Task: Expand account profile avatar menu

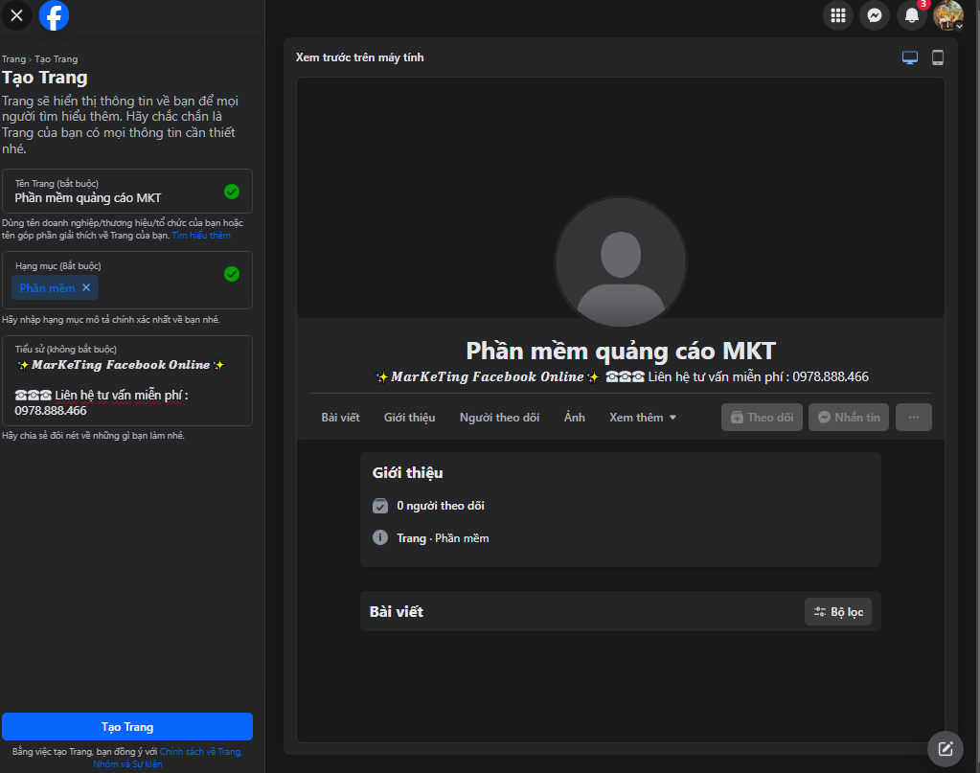Action: [x=947, y=15]
